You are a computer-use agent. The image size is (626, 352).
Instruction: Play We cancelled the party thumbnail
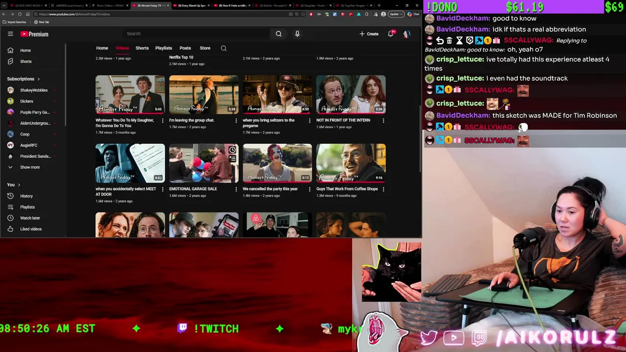[277, 163]
